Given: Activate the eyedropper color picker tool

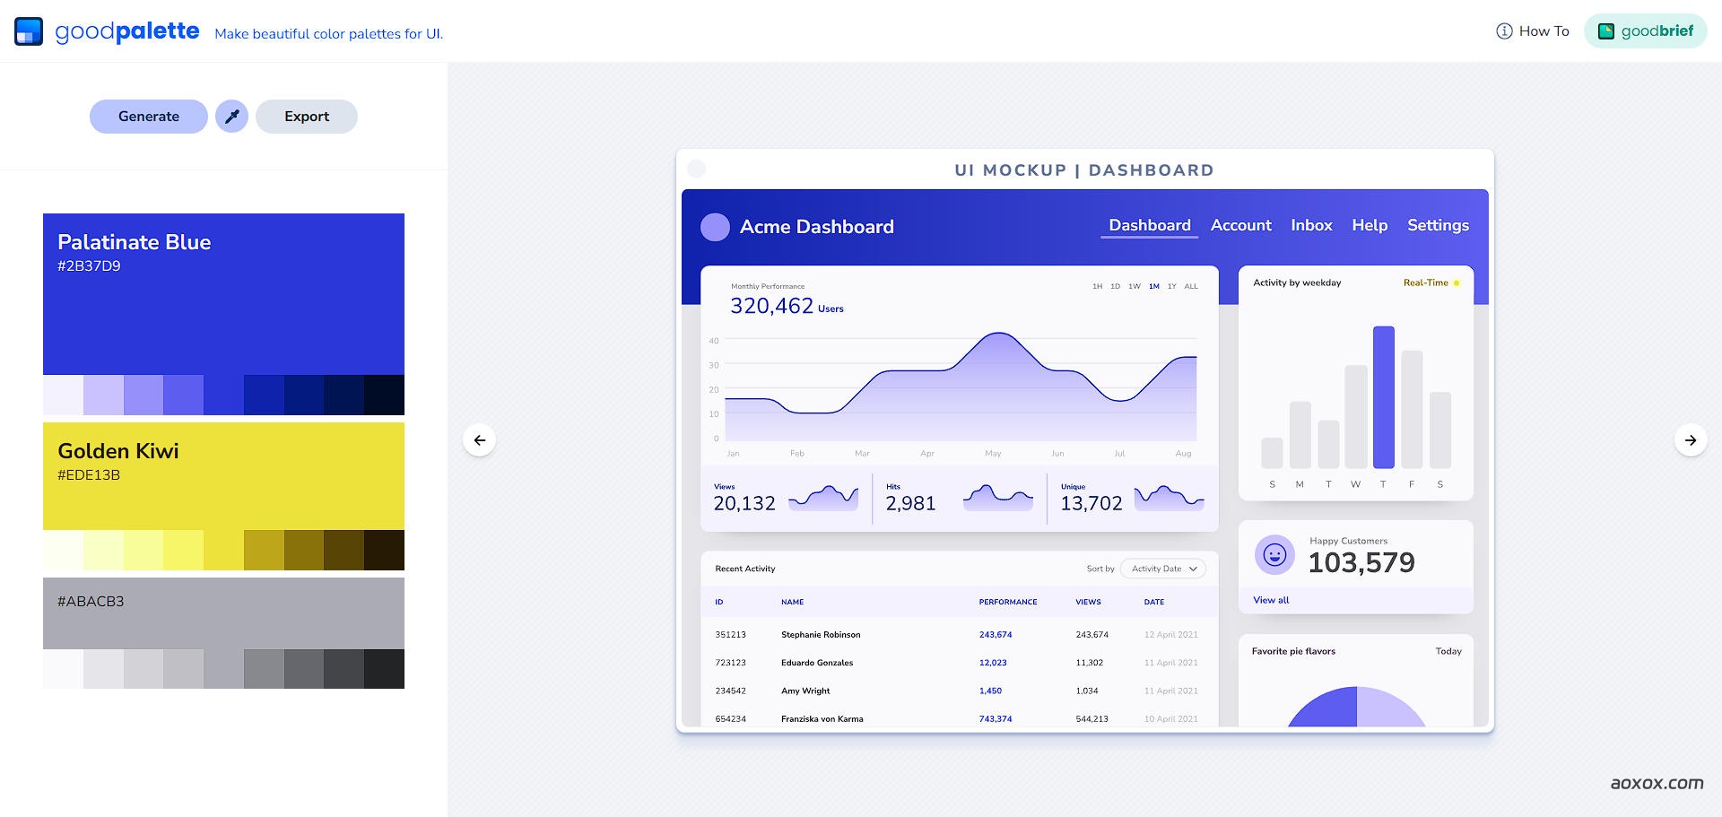Looking at the screenshot, I should [231, 117].
